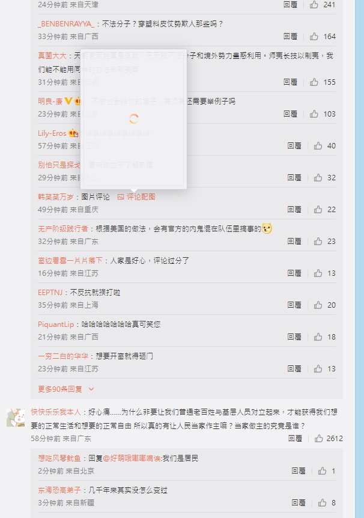The width and height of the screenshot is (364, 518).
Task: Reply to 明良-康's comment
Action: click(290, 114)
